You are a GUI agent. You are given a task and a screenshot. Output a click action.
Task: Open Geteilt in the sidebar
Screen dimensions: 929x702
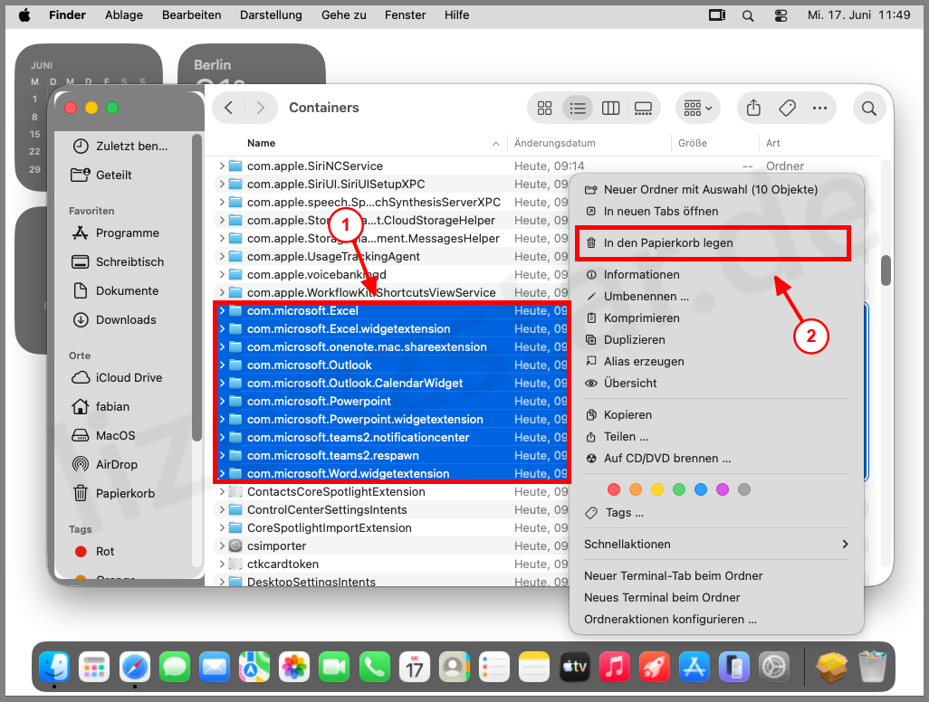[x=101, y=175]
